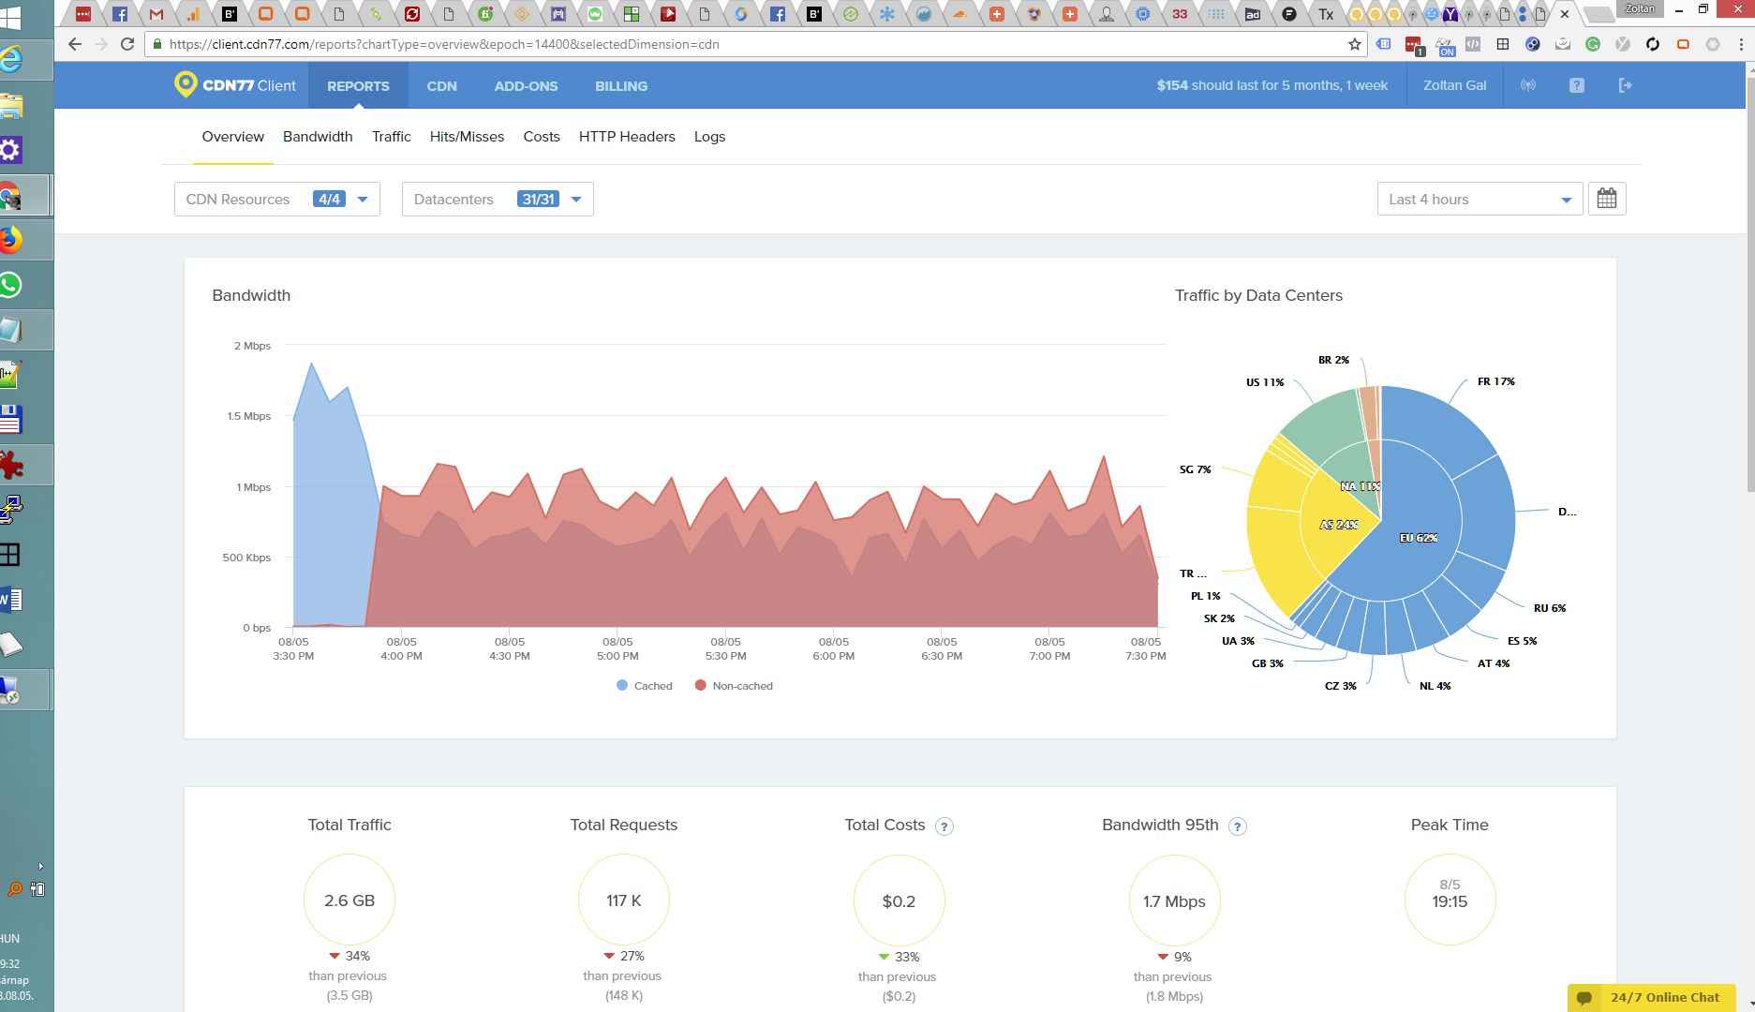Viewport: 1755px width, 1012px height.
Task: Click the CDN77 Client logo
Action: coord(235,85)
